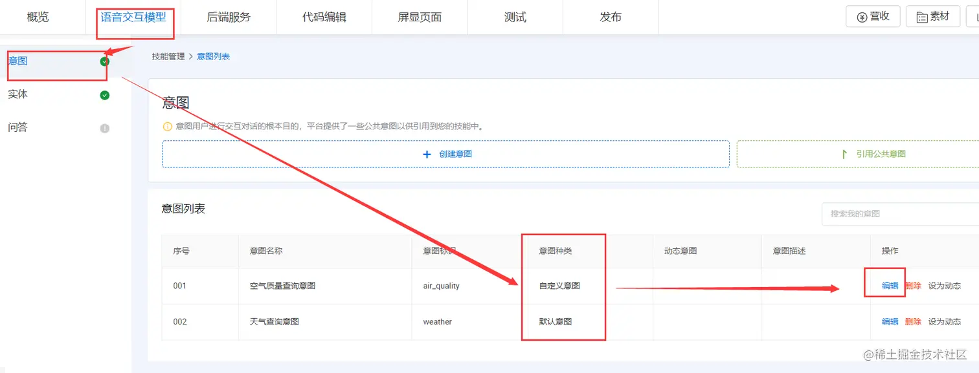The width and height of the screenshot is (979, 373).
Task: Select 意图 in the left sidebar
Action: tap(17, 61)
